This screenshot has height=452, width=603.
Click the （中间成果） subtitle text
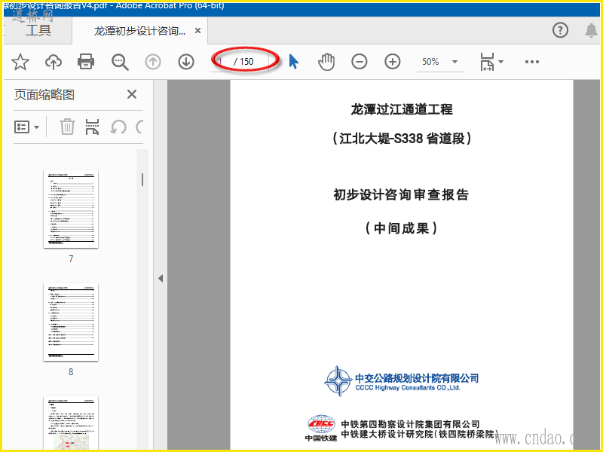coord(401,228)
